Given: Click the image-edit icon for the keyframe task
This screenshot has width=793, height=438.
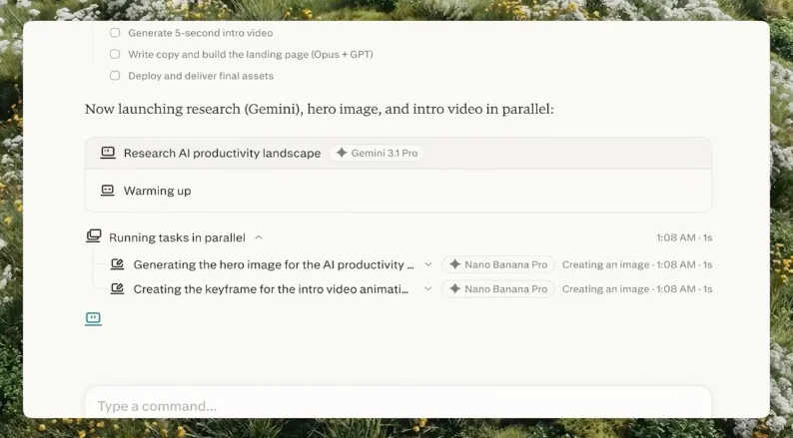Looking at the screenshot, I should [x=117, y=289].
